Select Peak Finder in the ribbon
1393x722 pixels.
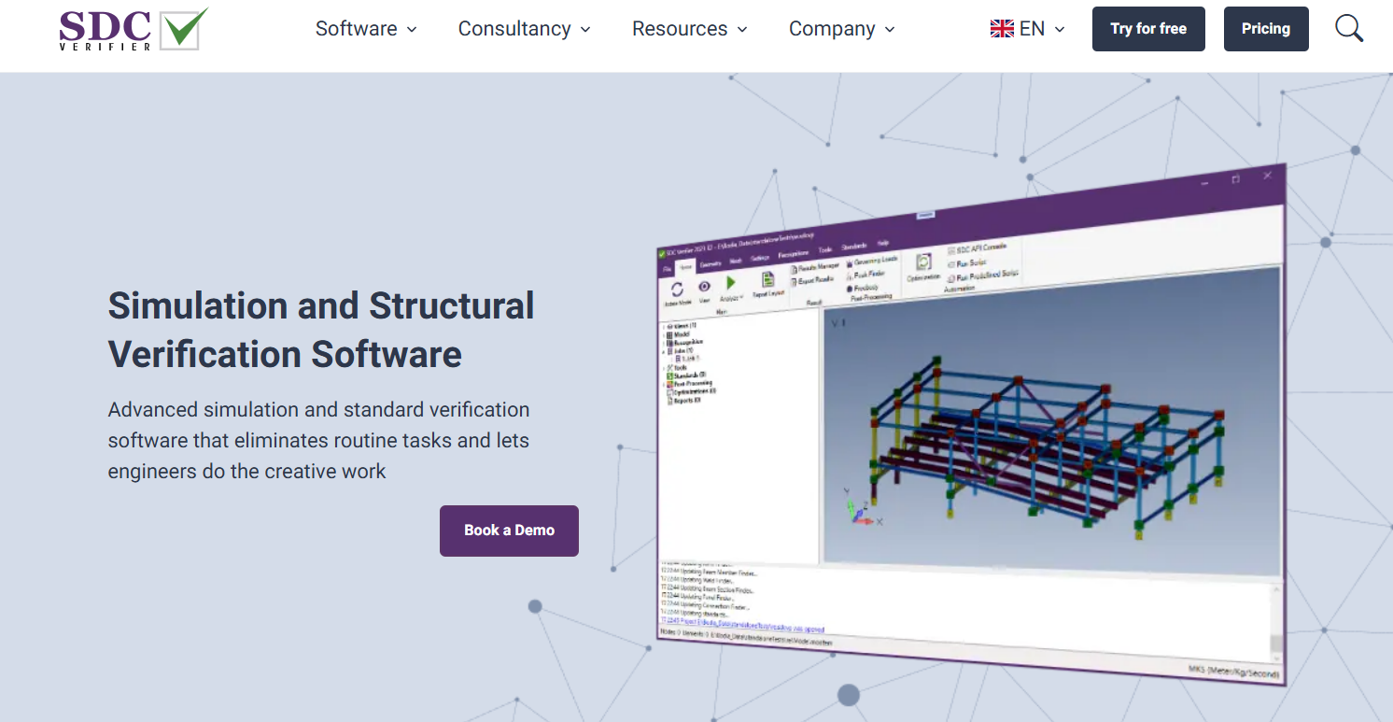click(x=865, y=275)
